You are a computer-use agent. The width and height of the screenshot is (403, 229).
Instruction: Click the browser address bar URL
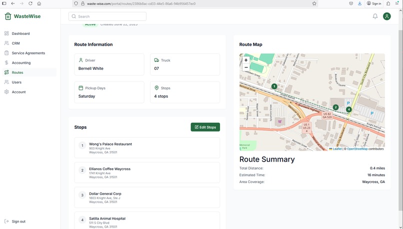(141, 3)
